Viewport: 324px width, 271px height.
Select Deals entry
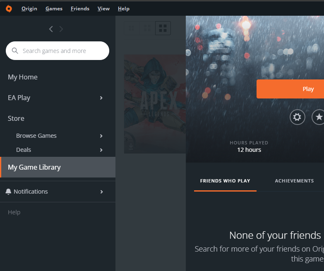(58, 150)
